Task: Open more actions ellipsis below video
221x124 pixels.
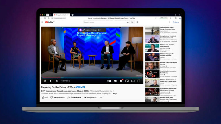Action: [101, 97]
